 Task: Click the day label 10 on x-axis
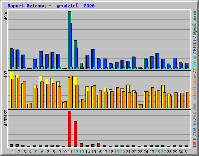coord(64,152)
